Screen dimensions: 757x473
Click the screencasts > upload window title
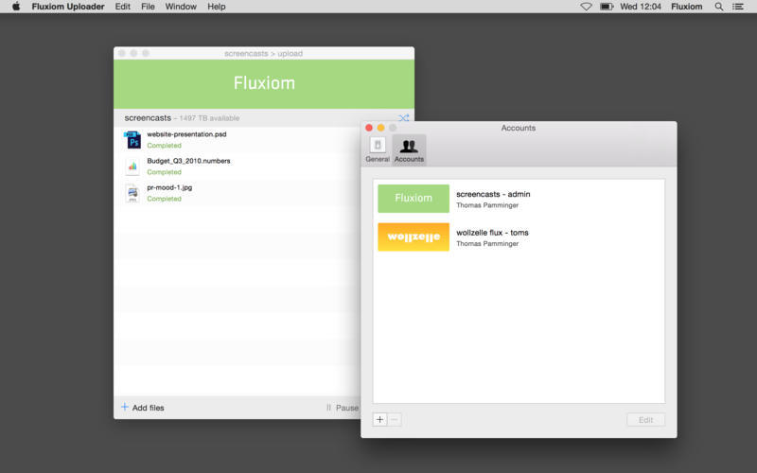click(264, 53)
